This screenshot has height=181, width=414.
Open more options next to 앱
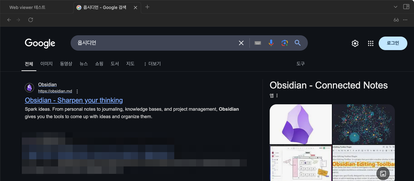click(x=277, y=96)
